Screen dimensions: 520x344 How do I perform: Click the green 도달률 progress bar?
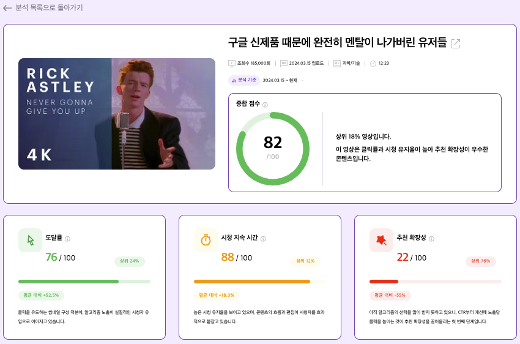click(x=84, y=282)
